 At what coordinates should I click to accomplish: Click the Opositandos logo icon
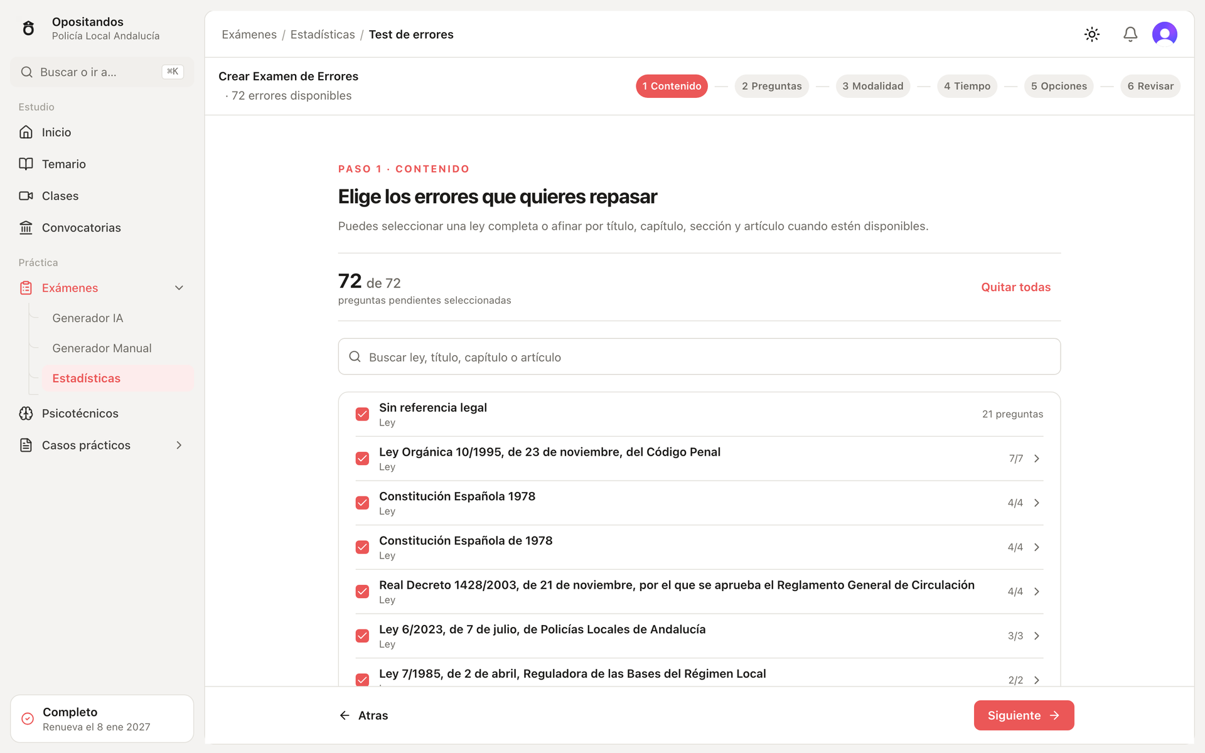point(28,28)
